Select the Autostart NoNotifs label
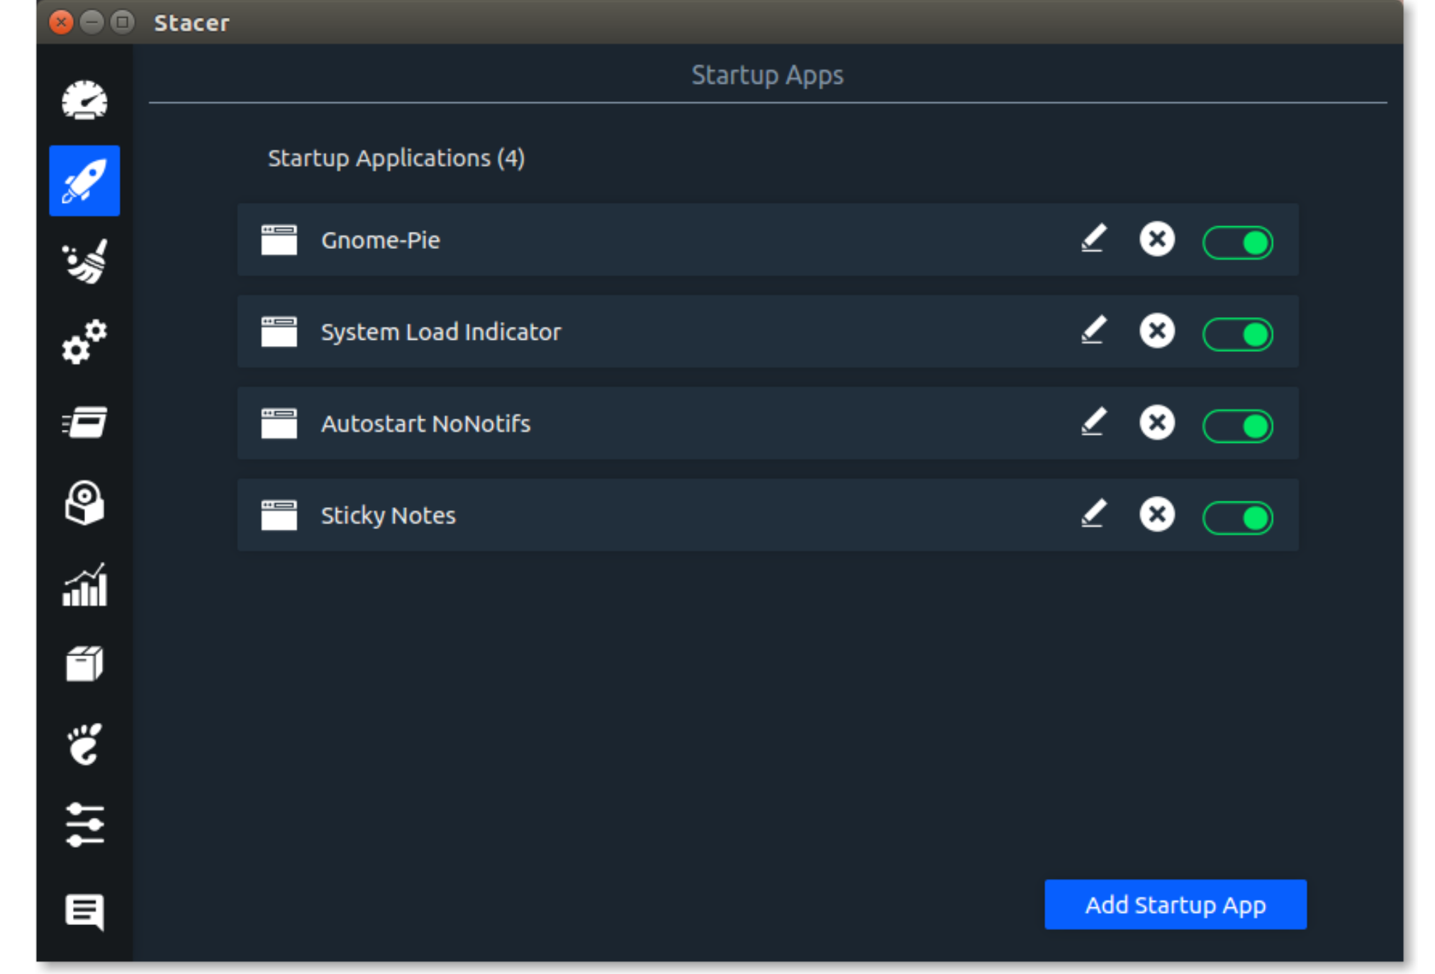 [x=425, y=423]
